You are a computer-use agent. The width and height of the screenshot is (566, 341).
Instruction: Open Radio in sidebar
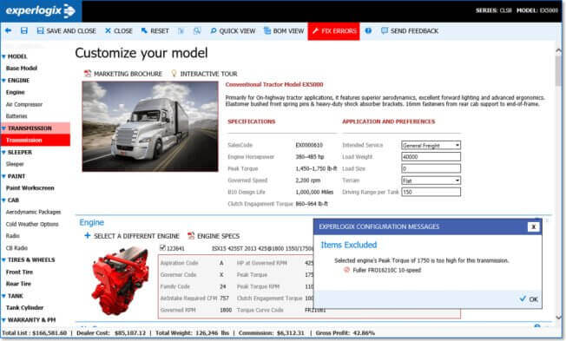tap(13, 236)
